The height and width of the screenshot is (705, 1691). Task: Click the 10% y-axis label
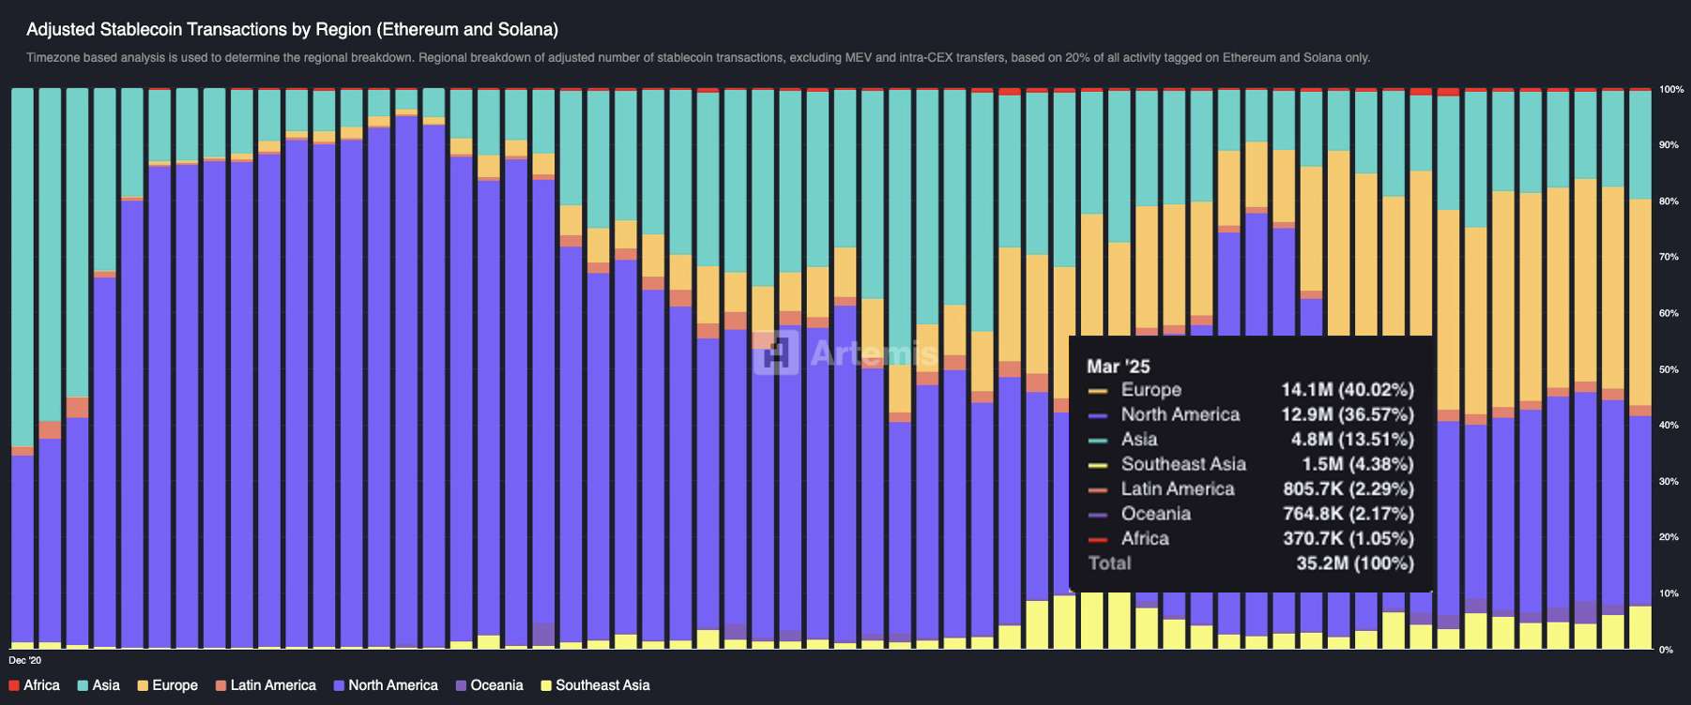1668,593
